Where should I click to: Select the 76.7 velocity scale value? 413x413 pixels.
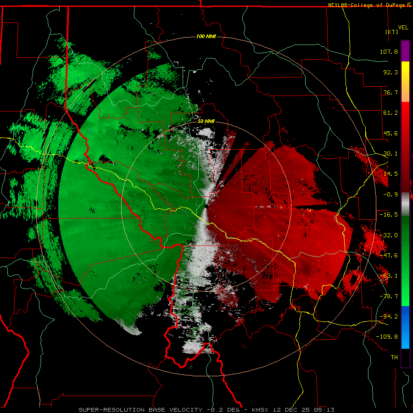pos(391,92)
